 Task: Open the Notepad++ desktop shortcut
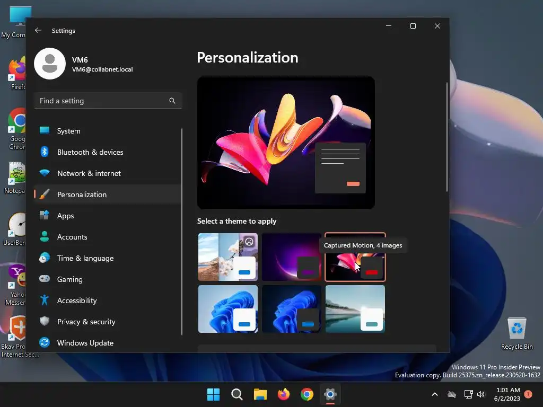[15, 178]
